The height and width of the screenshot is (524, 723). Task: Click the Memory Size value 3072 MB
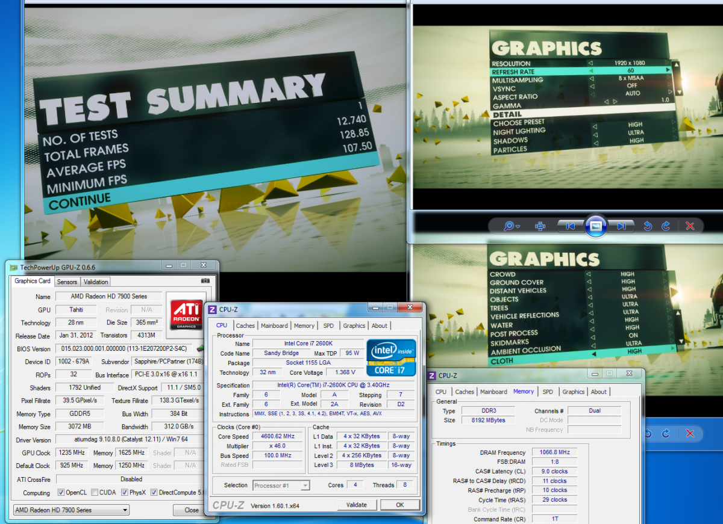[x=80, y=427]
